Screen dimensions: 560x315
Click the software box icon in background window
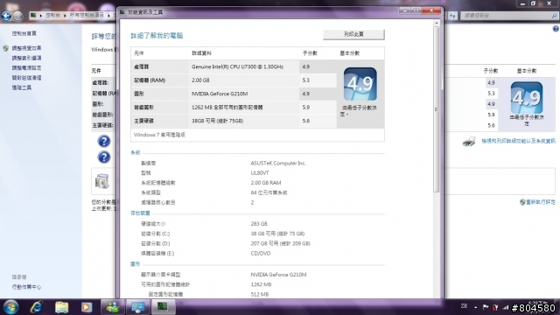click(x=101, y=181)
